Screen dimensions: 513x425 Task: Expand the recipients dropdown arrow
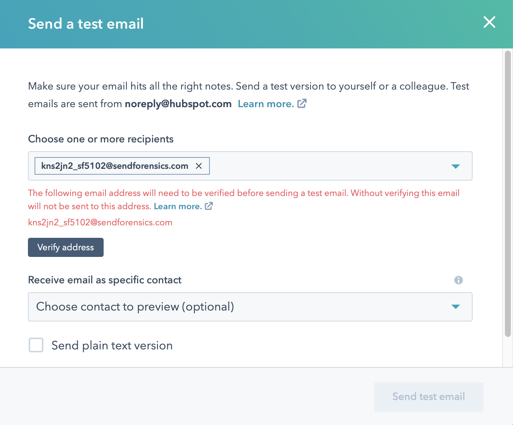(x=456, y=166)
